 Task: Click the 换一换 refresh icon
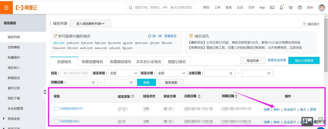(x=149, y=36)
